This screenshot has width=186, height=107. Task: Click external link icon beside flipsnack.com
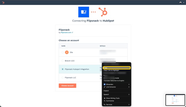(72, 32)
